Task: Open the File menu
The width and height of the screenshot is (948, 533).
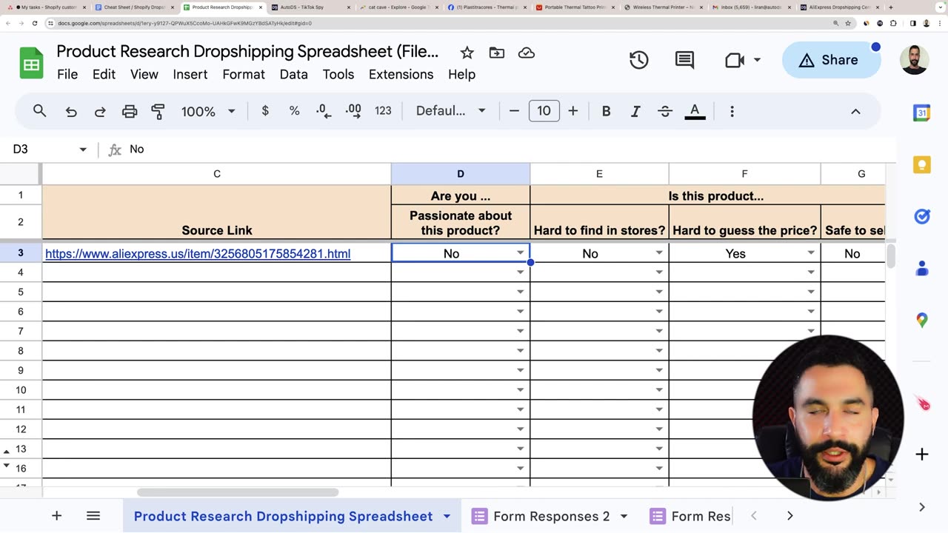Action: pyautogui.click(x=67, y=75)
